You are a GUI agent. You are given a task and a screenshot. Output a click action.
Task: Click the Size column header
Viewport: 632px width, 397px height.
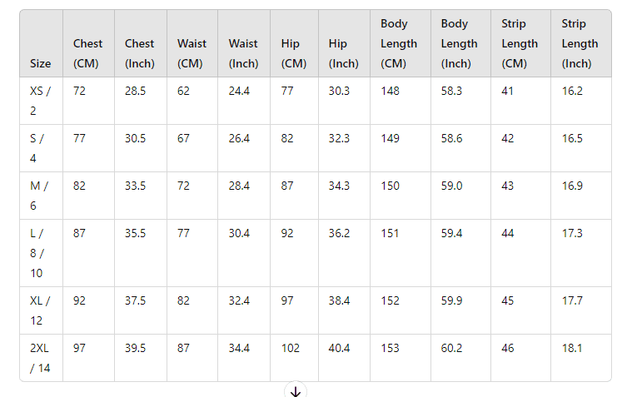click(x=40, y=63)
